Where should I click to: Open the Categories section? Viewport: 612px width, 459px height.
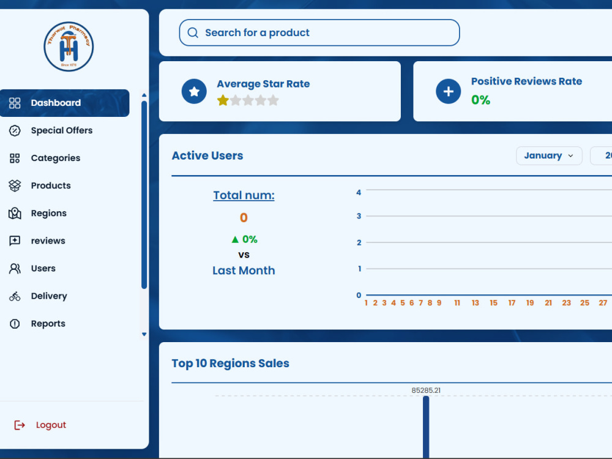pos(56,158)
